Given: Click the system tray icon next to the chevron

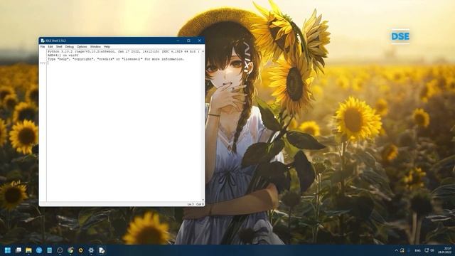Looking at the screenshot, I should click(402, 250).
